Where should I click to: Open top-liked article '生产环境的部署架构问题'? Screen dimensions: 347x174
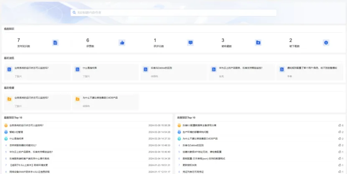198,132
